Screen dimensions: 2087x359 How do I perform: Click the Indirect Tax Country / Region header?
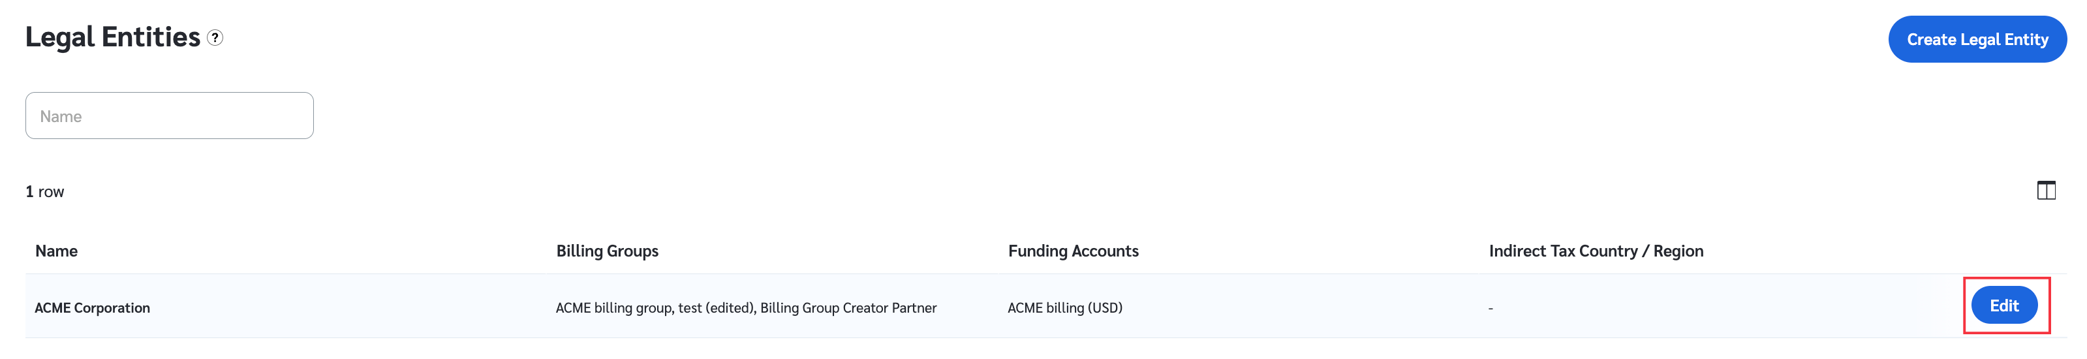pos(1595,251)
